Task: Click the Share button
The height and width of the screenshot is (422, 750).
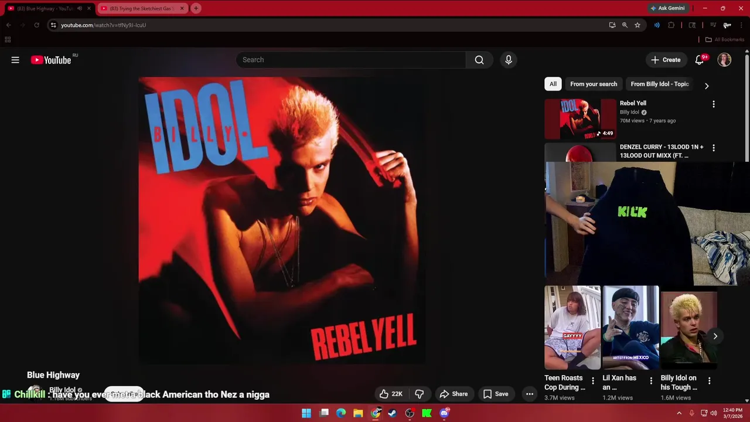Action: [454, 394]
